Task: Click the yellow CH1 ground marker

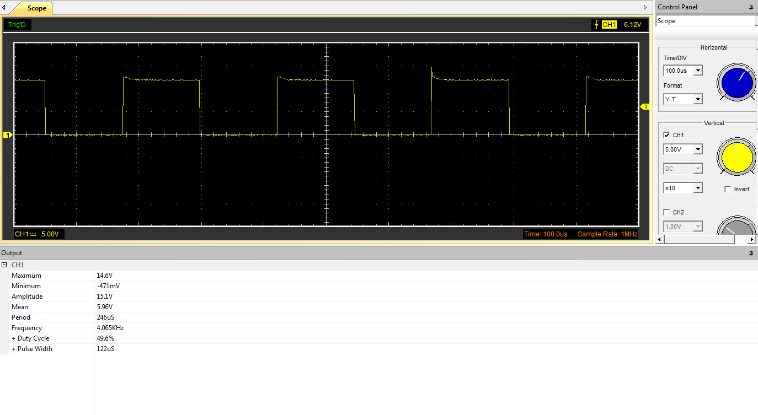Action: 8,134
